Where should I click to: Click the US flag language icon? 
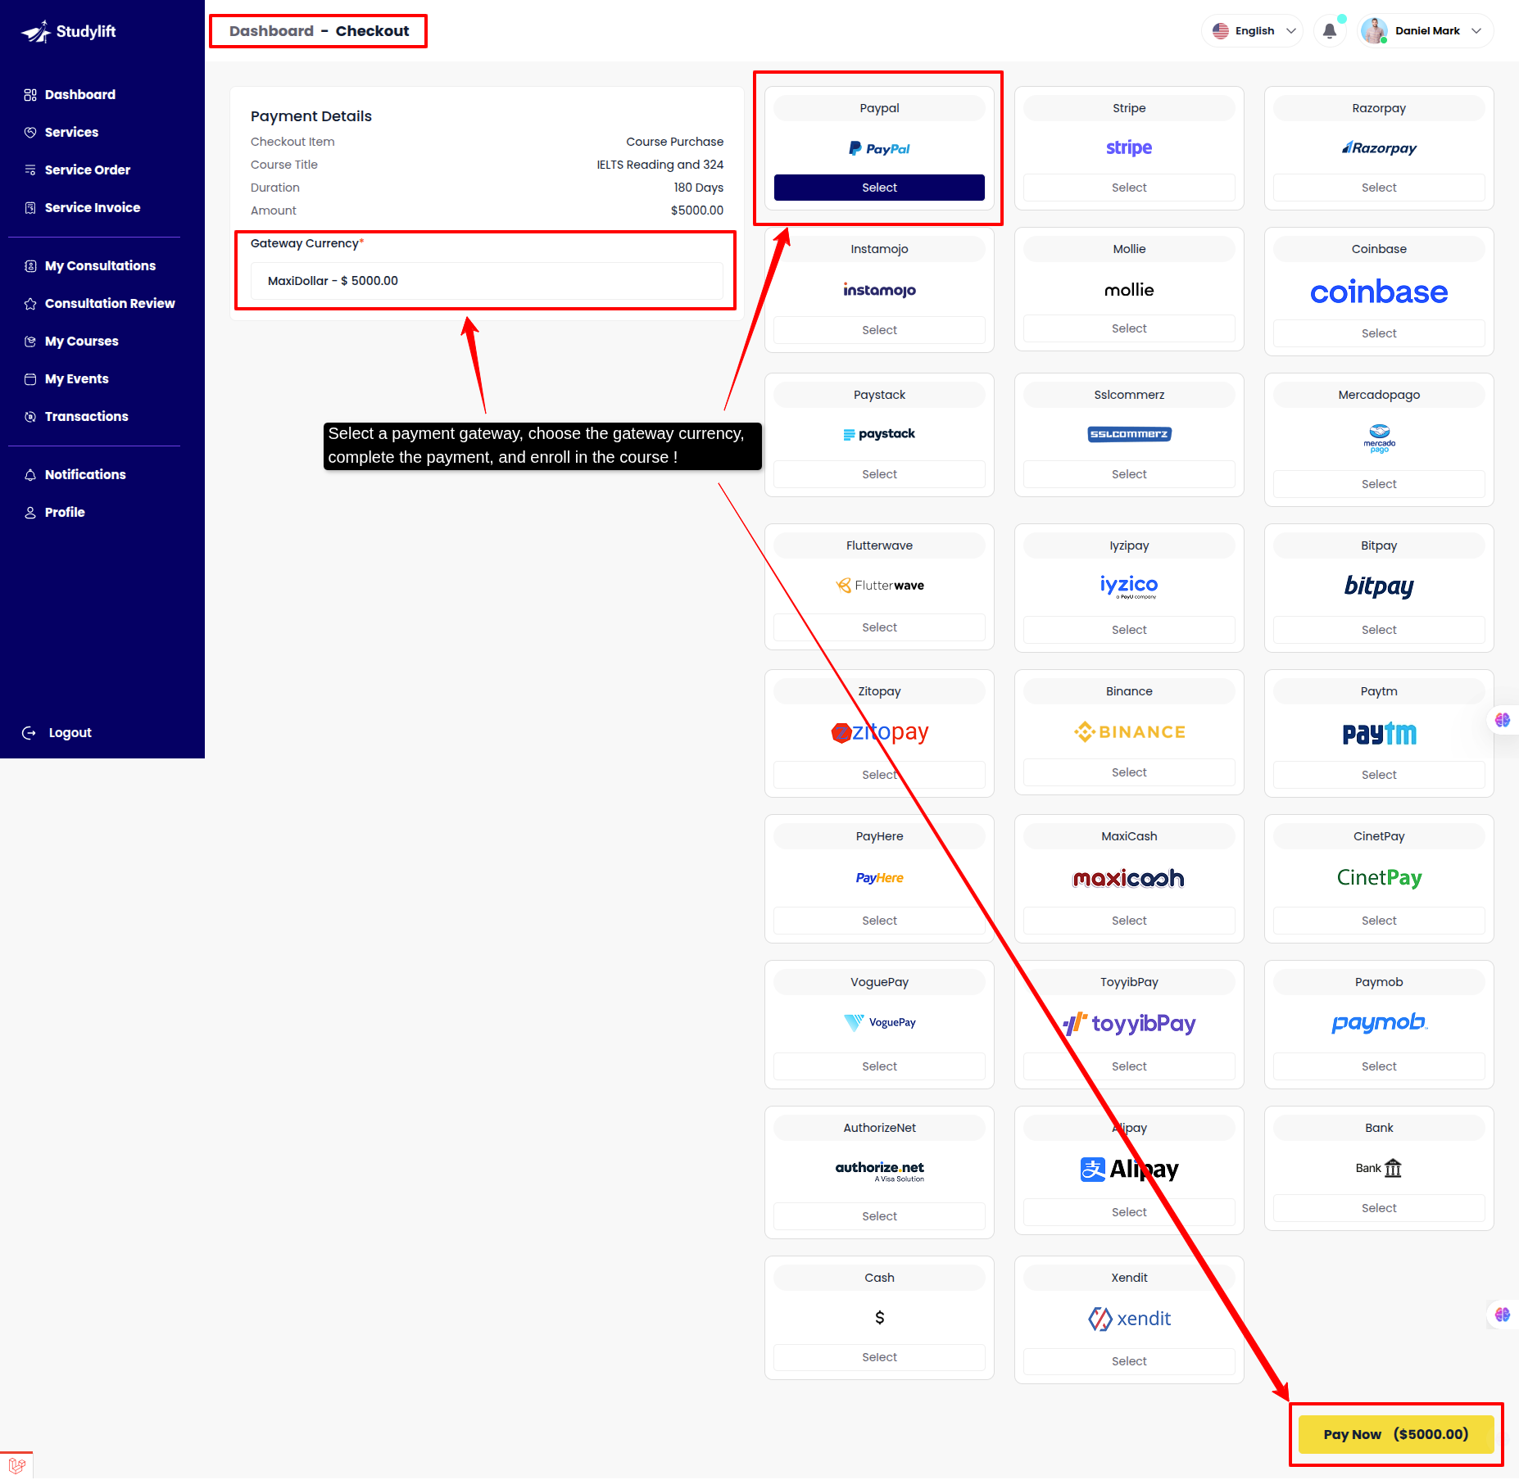click(x=1221, y=31)
